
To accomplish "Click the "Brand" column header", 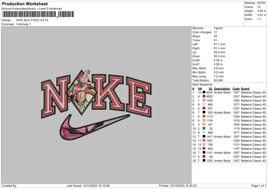I will click(245, 89).
